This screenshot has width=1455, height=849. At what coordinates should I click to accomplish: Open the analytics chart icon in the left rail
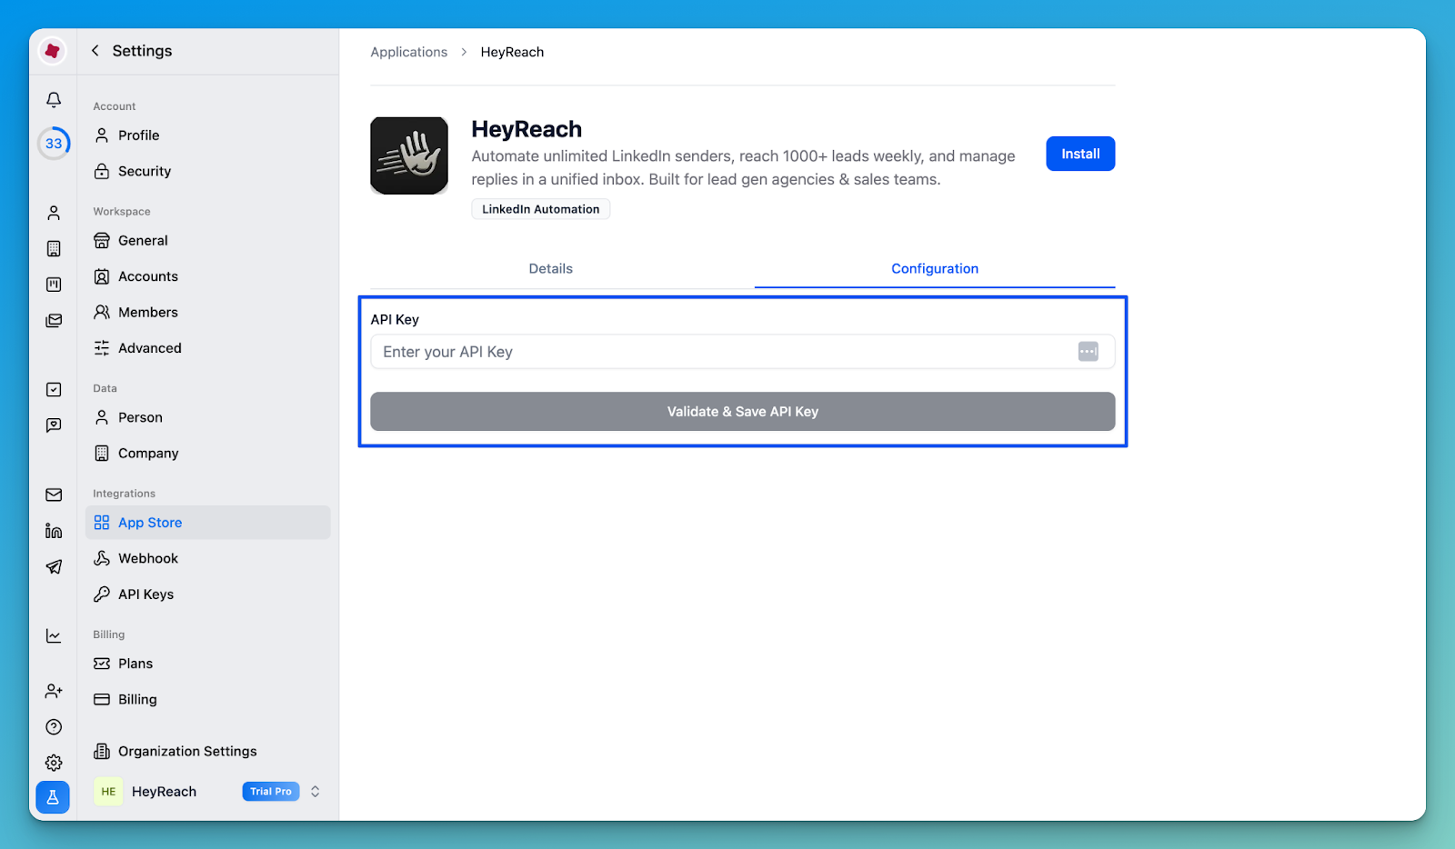coord(54,635)
